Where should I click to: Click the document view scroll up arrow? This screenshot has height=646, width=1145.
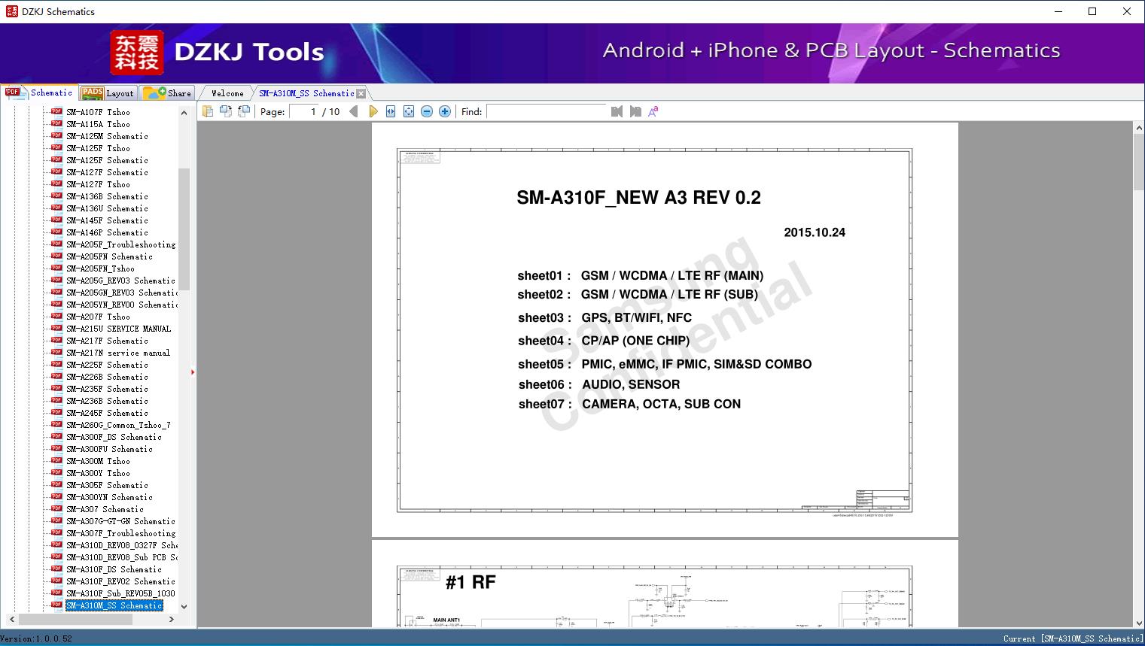click(1139, 129)
